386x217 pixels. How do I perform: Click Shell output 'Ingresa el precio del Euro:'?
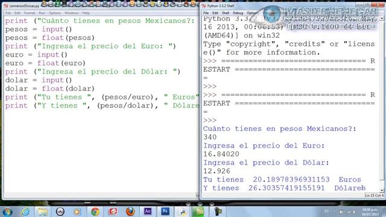click(x=264, y=146)
